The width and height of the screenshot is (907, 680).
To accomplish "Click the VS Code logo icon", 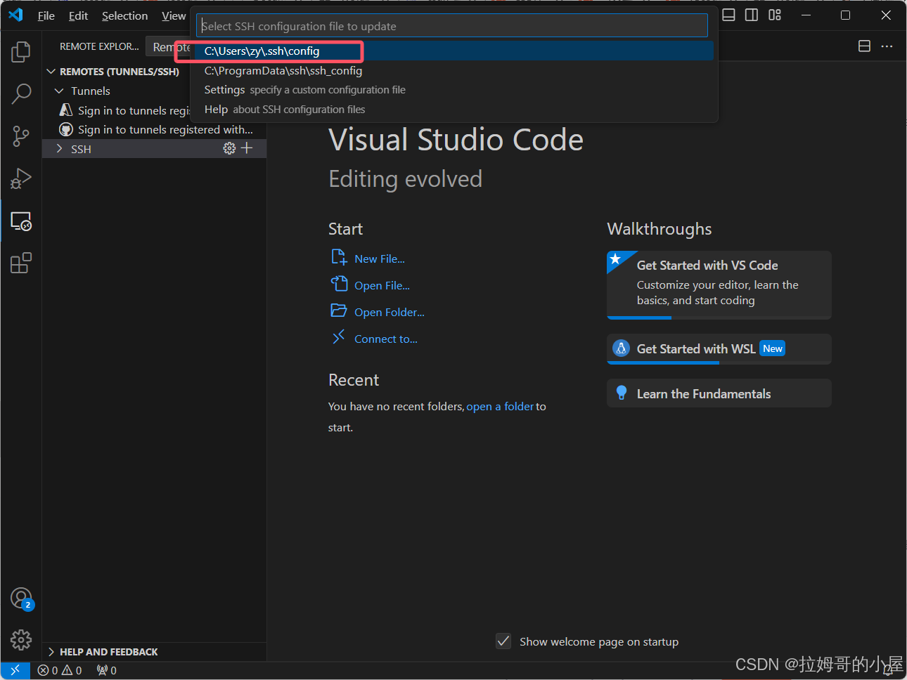I will pyautogui.click(x=15, y=15).
